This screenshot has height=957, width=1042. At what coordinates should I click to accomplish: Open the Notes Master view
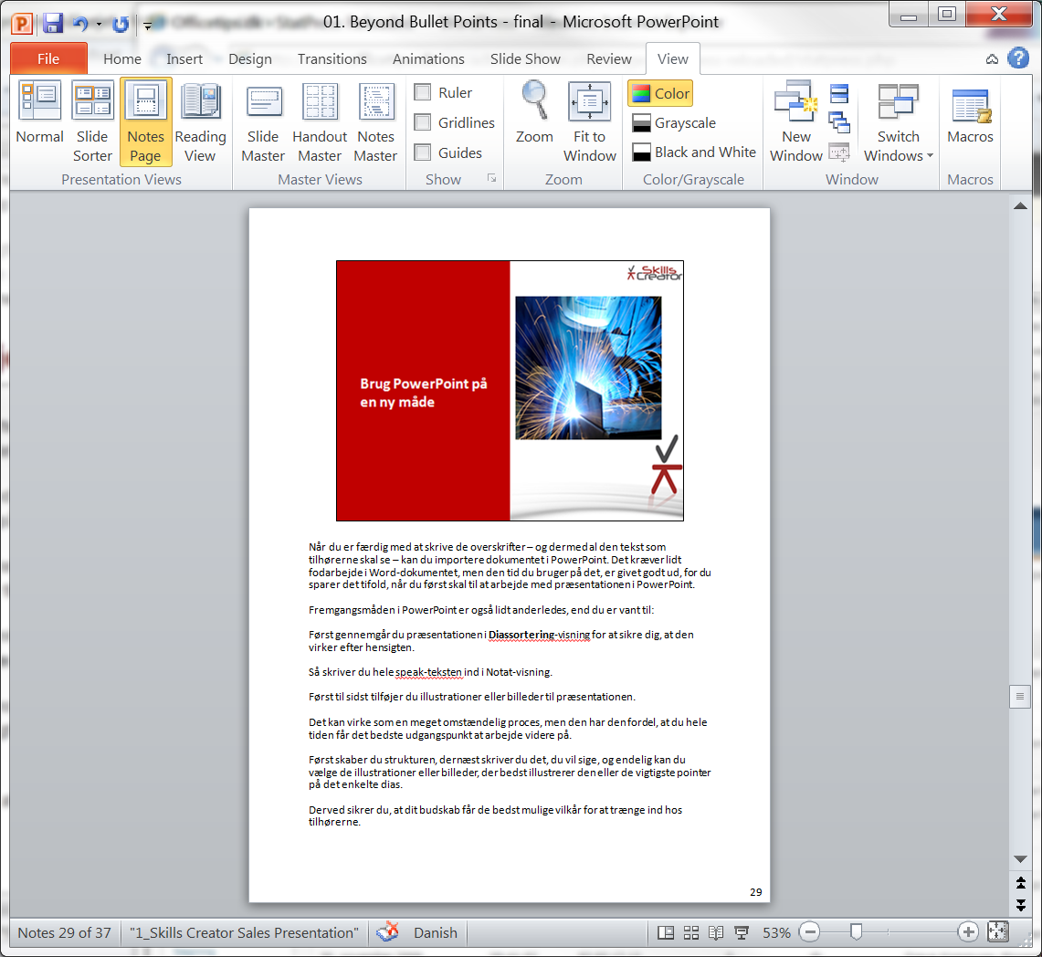pos(375,121)
